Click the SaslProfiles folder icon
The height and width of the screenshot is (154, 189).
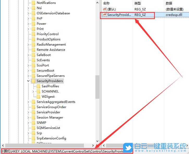38,86
